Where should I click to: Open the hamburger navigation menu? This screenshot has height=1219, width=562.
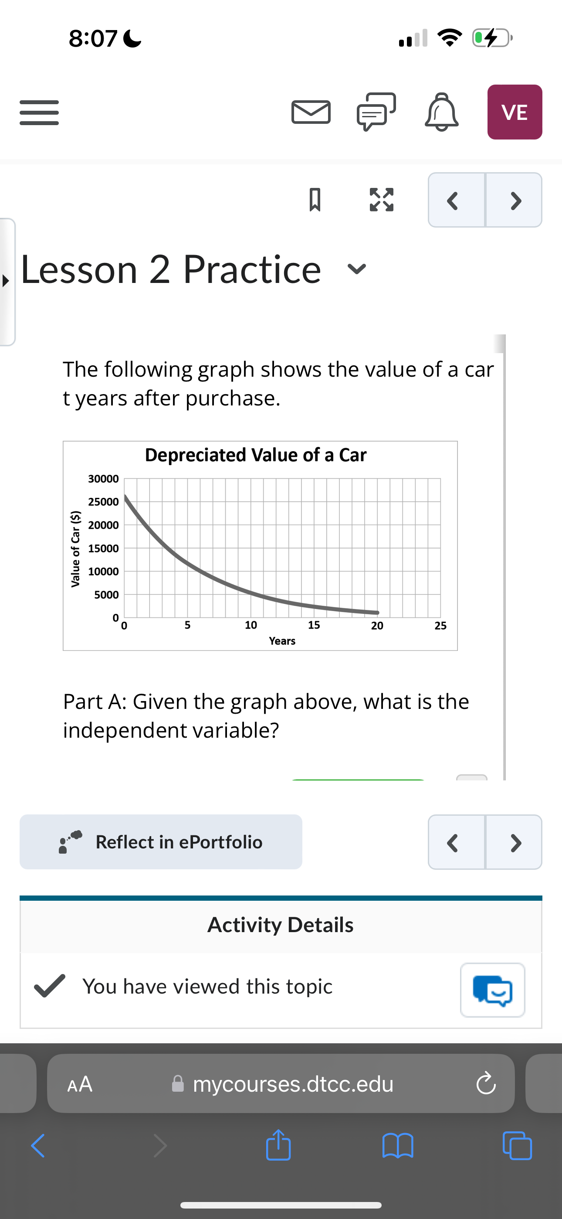point(38,112)
